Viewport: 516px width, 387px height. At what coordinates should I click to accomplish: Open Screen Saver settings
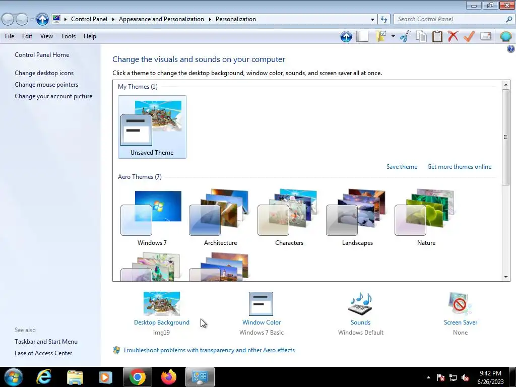click(x=461, y=322)
